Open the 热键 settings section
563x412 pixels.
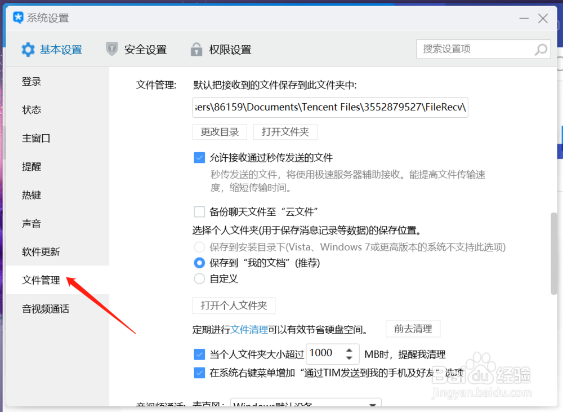pyautogui.click(x=31, y=194)
